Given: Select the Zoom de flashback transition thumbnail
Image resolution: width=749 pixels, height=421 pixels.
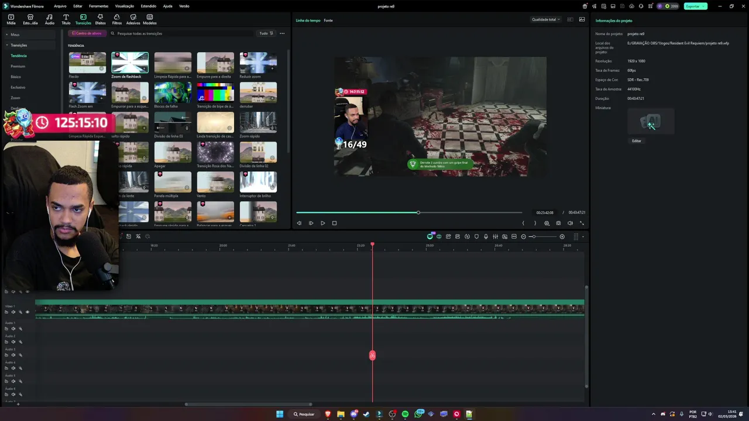Looking at the screenshot, I should [130, 63].
